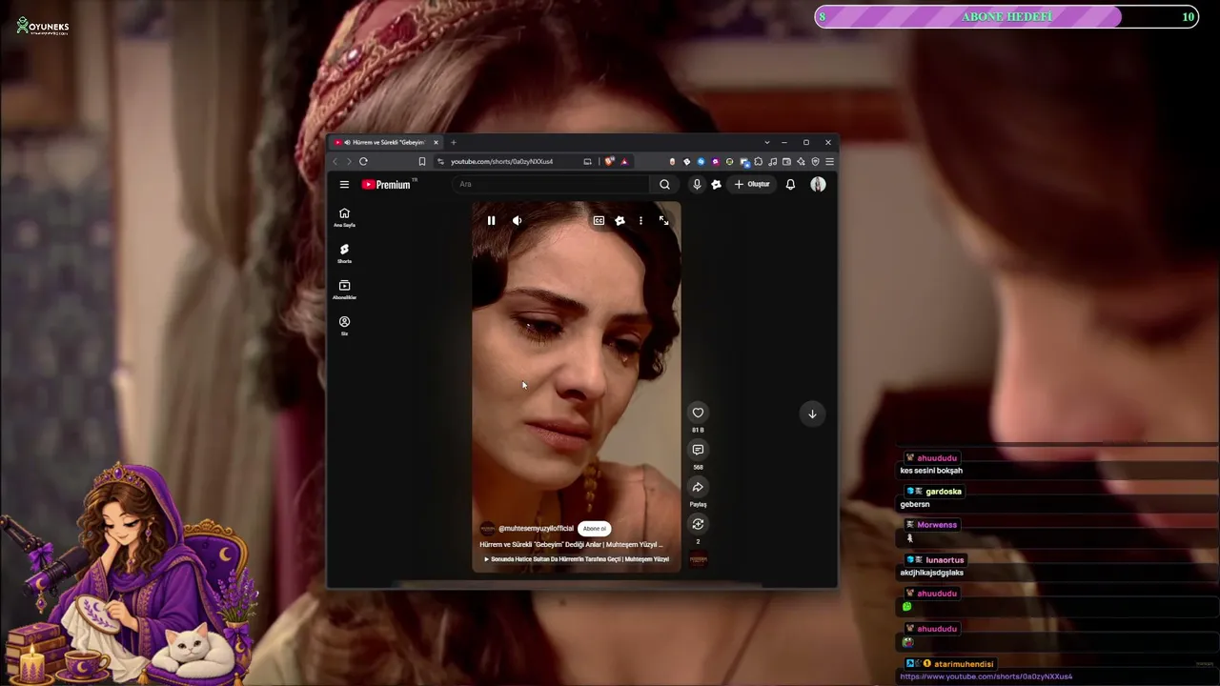
Task: Open Shorts in the sidebar
Action: (x=344, y=253)
